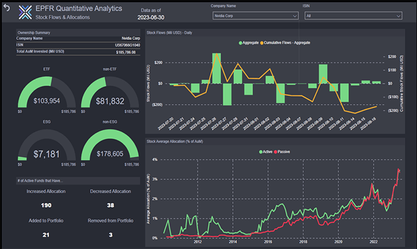Select the Passive legend red dot
This screenshot has width=417, height=249.
tap(275, 152)
